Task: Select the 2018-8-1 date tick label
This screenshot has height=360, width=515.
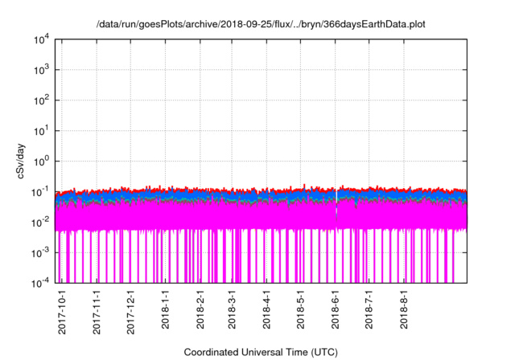Action: (404, 309)
